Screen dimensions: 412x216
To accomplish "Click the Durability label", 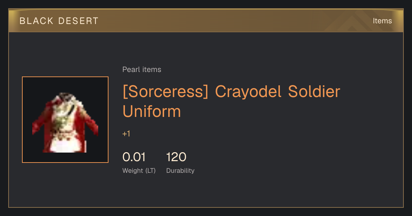I will click(180, 171).
